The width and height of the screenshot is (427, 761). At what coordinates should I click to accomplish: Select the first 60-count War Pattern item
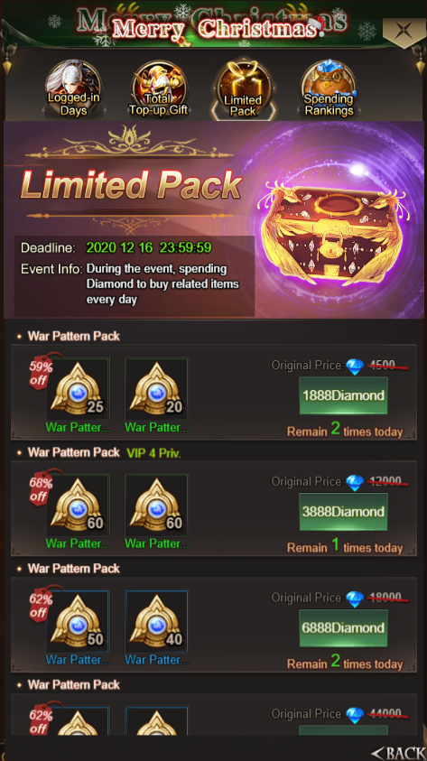[x=78, y=506]
